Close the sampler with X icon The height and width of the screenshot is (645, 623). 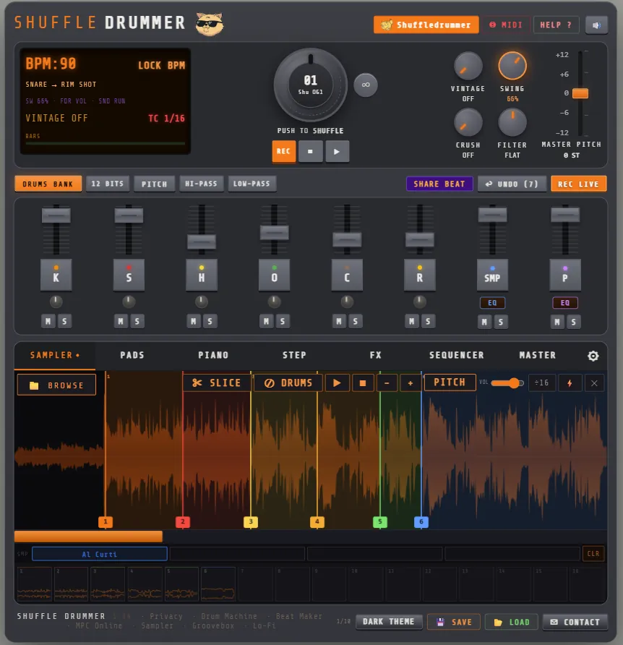(x=594, y=383)
